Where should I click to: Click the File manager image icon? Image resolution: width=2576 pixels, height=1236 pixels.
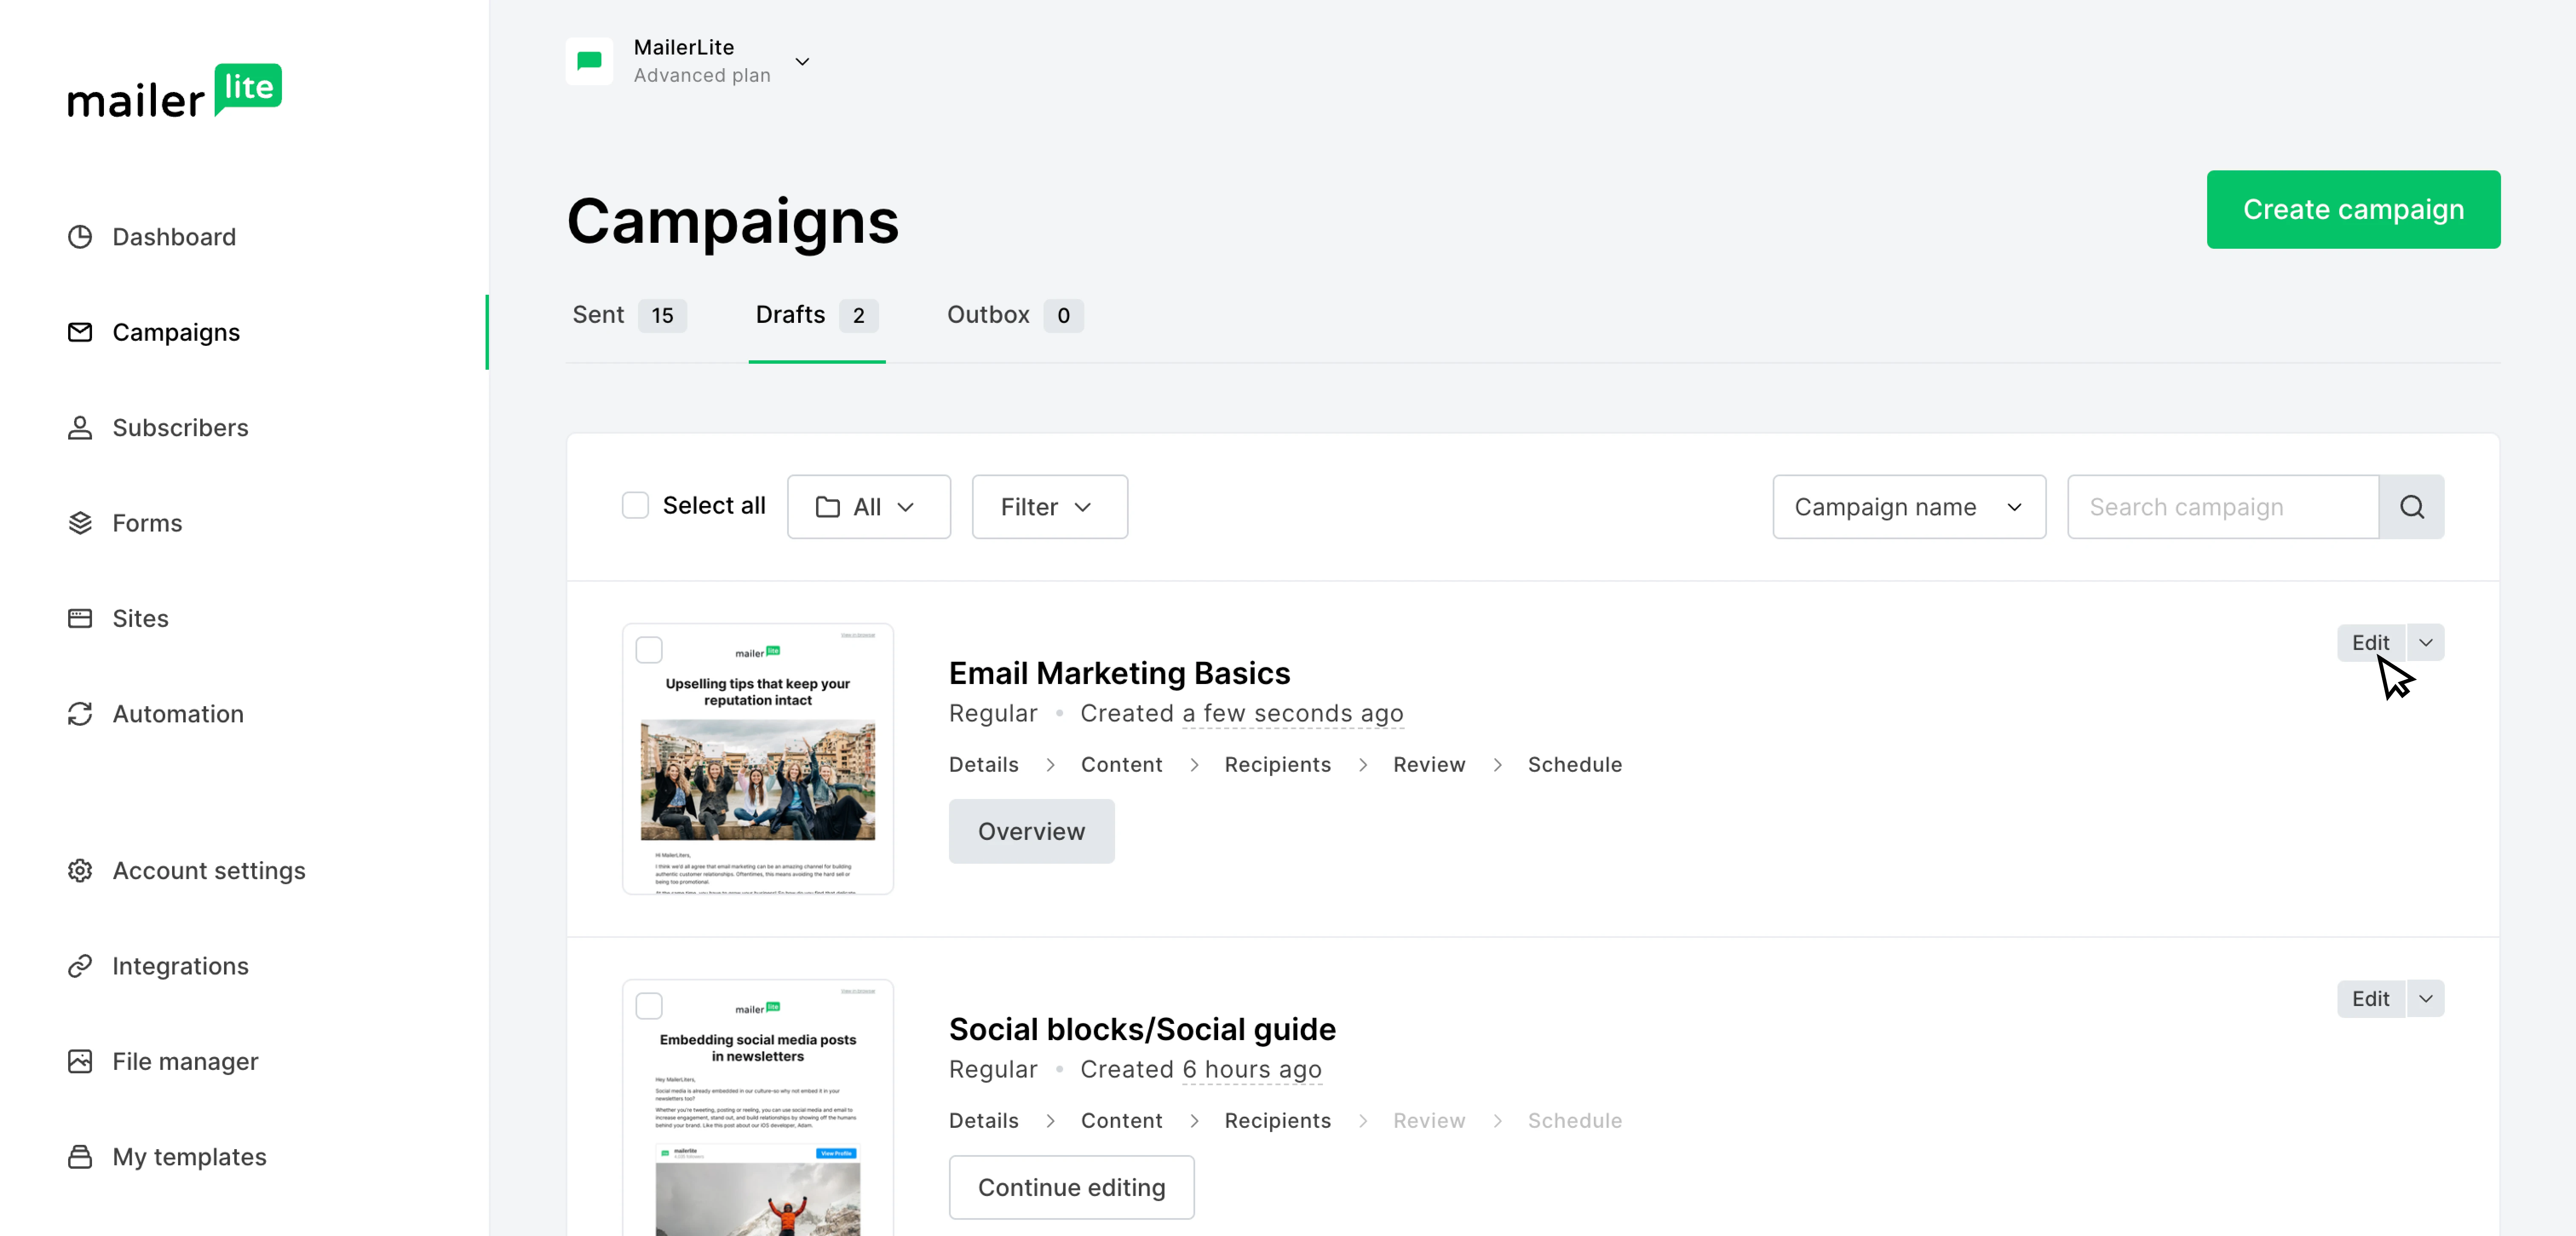[x=80, y=1061]
